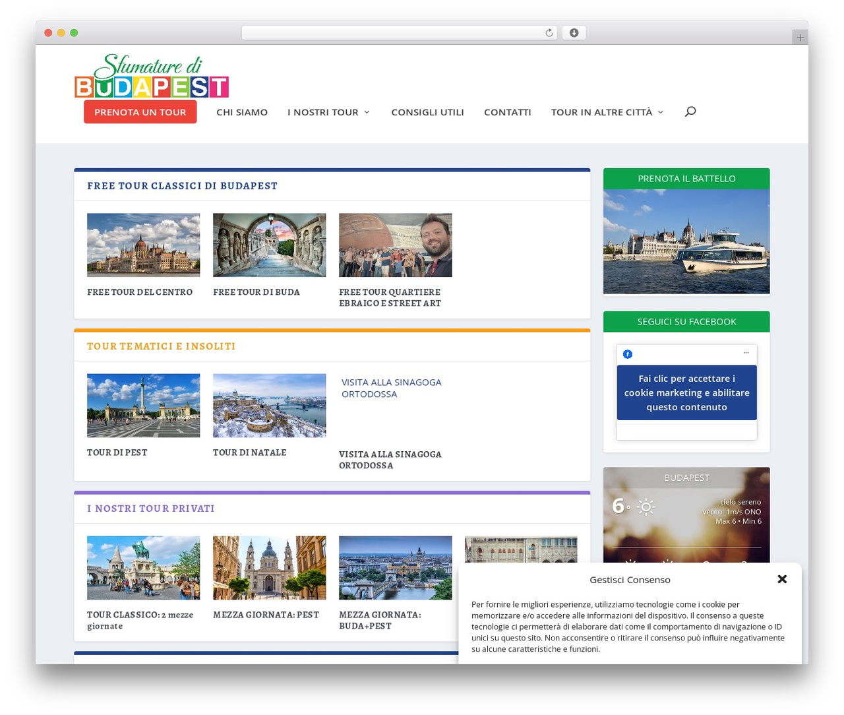Click the BUDAPEST weather widget title
Image resolution: width=844 pixels, height=715 pixels.
pos(686,478)
